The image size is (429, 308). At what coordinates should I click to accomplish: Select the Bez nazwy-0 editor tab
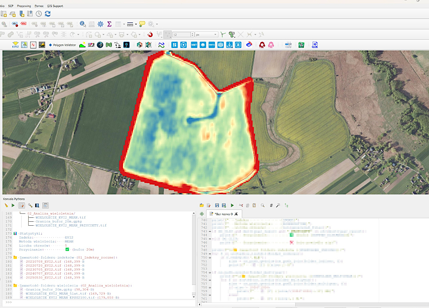click(222, 214)
